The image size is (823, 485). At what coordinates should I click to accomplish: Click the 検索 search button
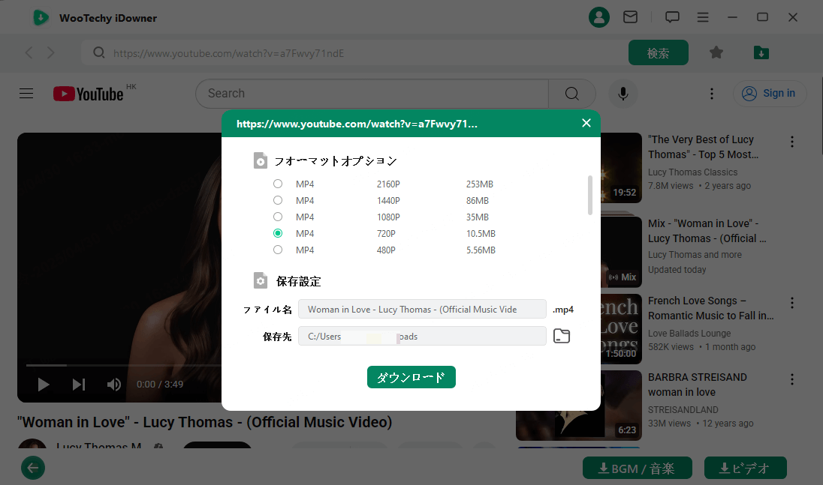click(x=659, y=52)
